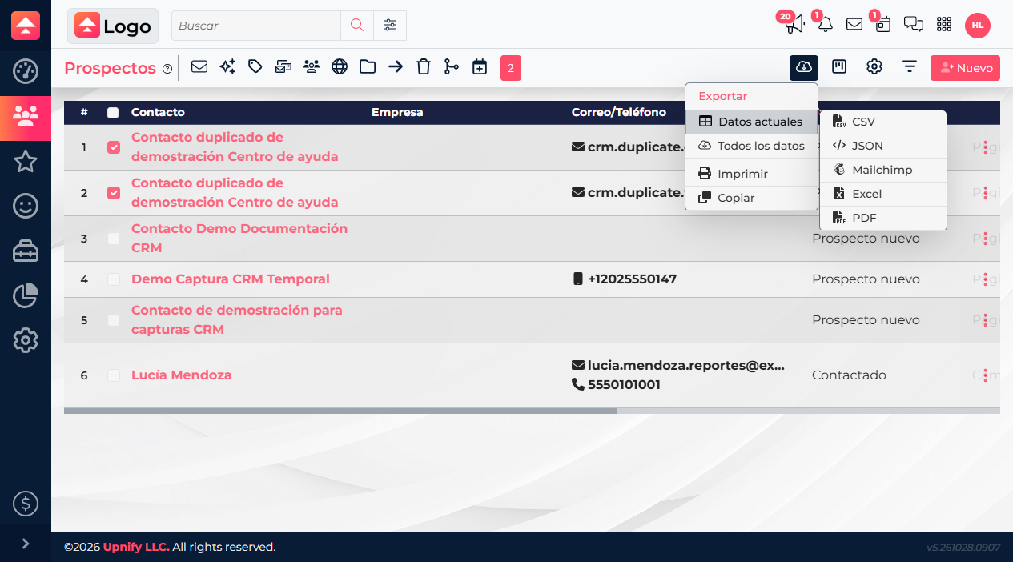
Task: Open the contacts people icon in sidebar
Action: pos(26,118)
